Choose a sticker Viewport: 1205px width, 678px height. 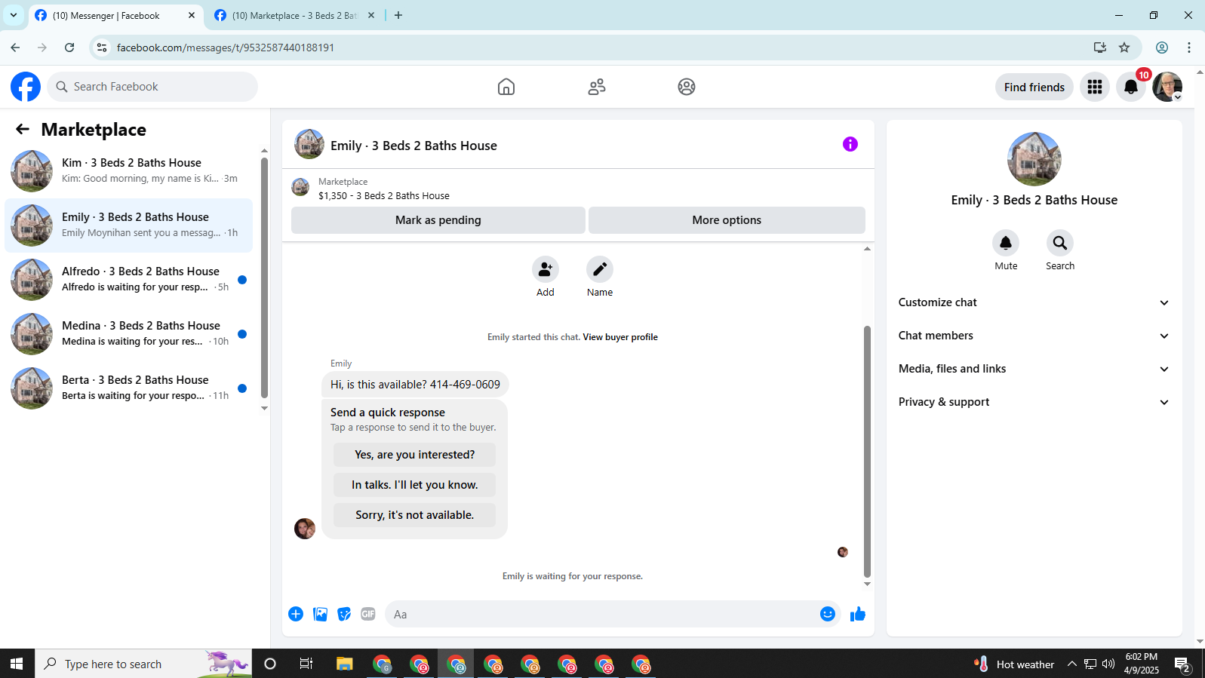344,614
